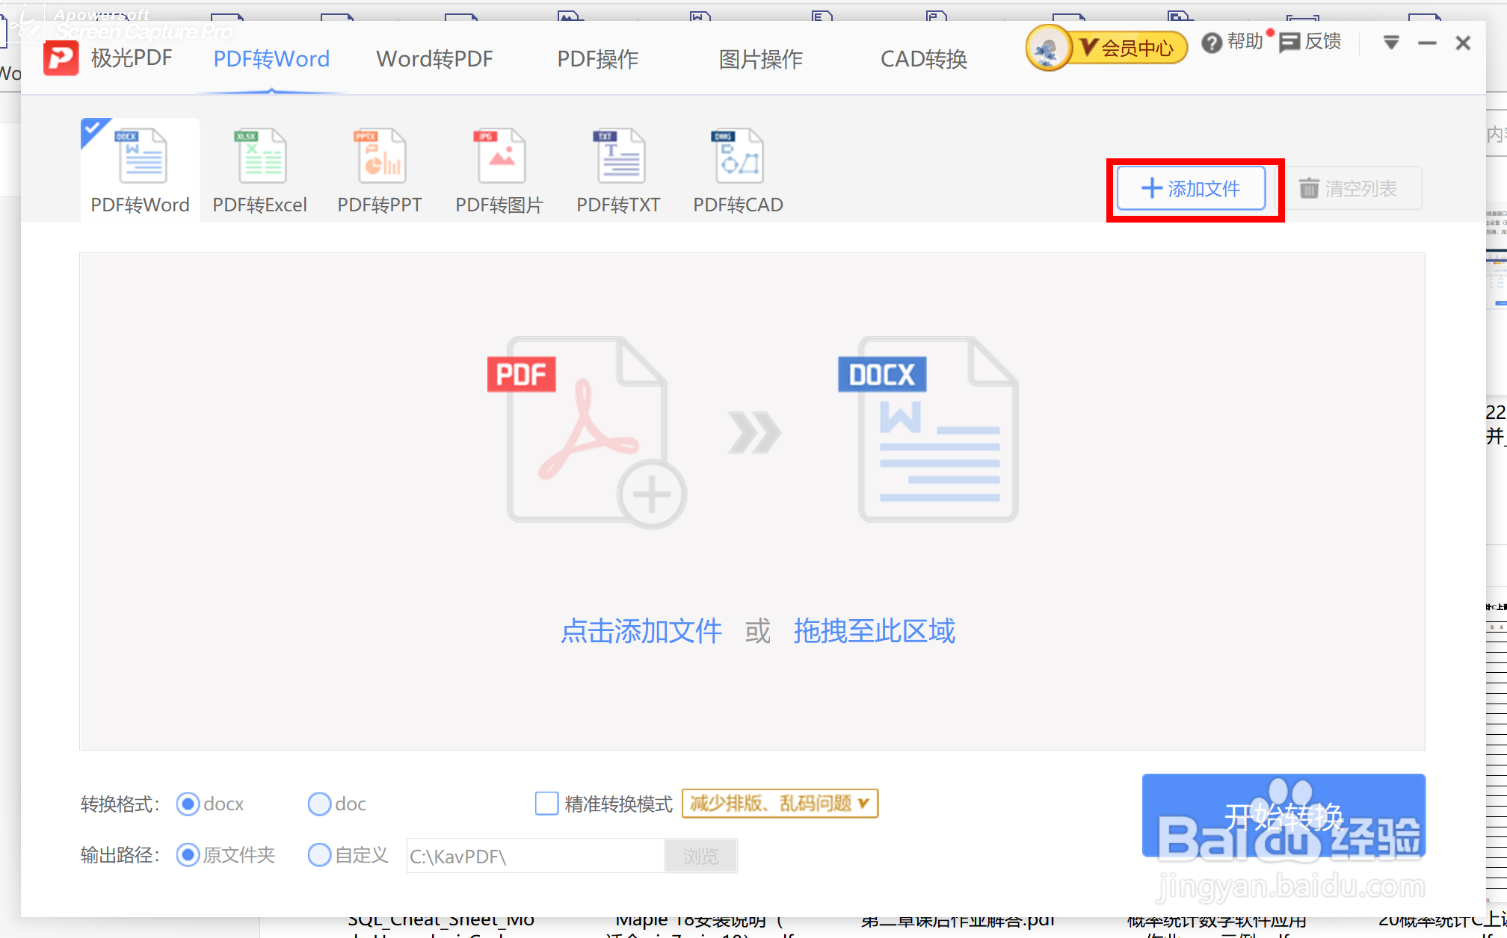Switch to the Word转PDF tab
The width and height of the screenshot is (1507, 938).
coord(434,59)
